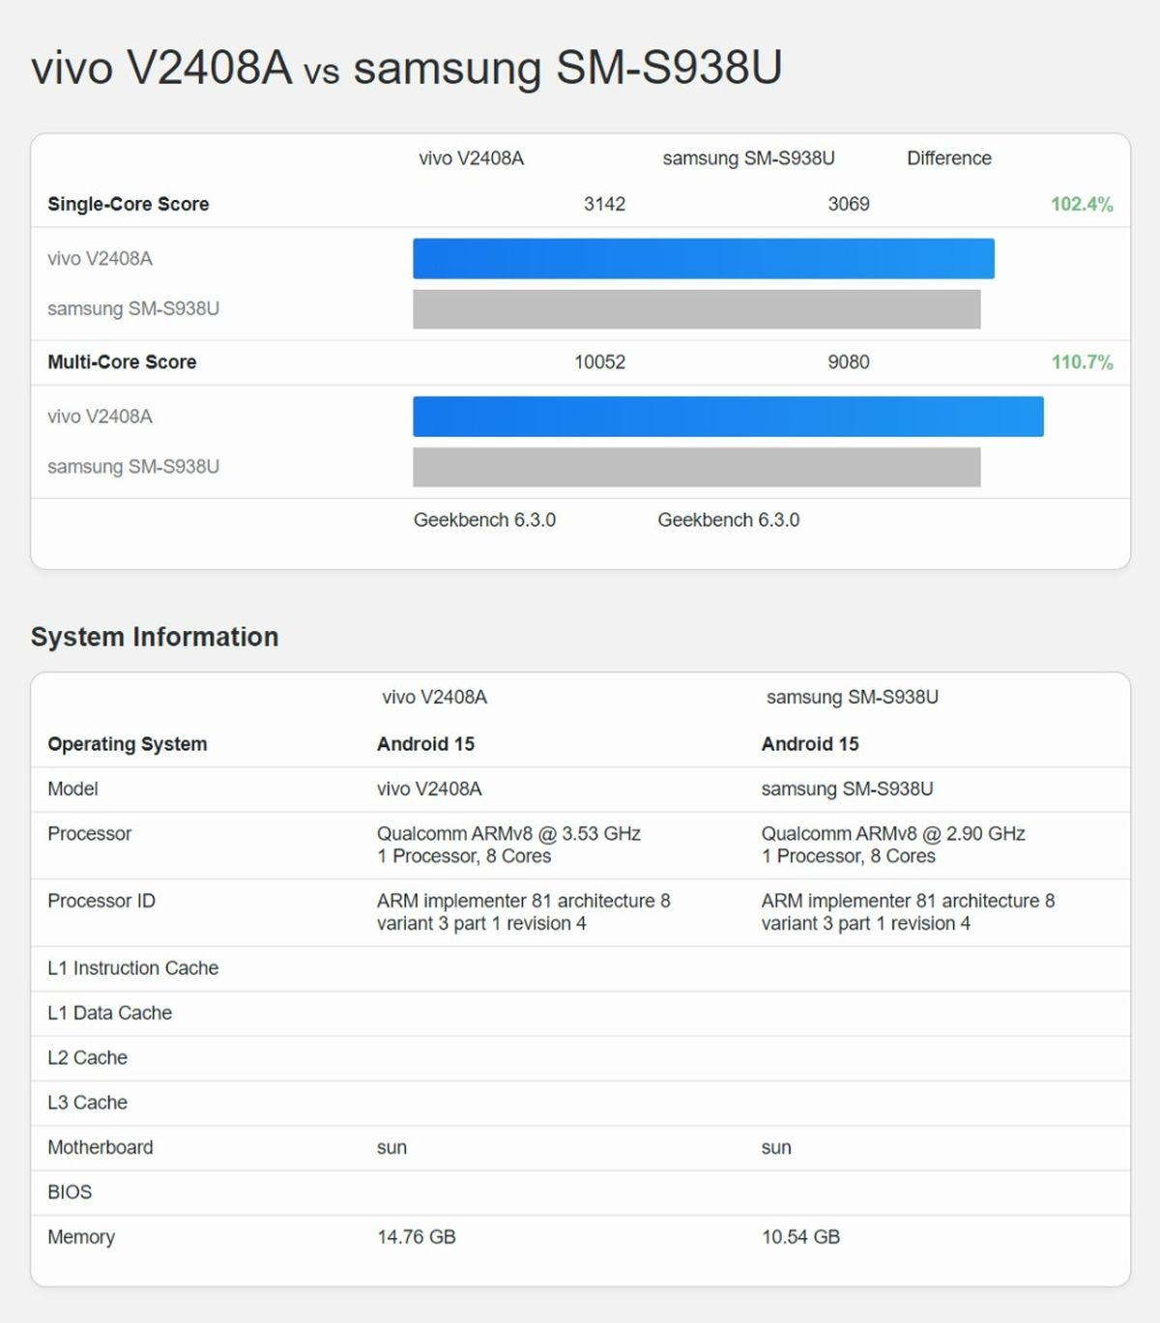Screen dimensions: 1160x1323
Task: Select the vivo multi-core blue score bar
Action: 728,417
